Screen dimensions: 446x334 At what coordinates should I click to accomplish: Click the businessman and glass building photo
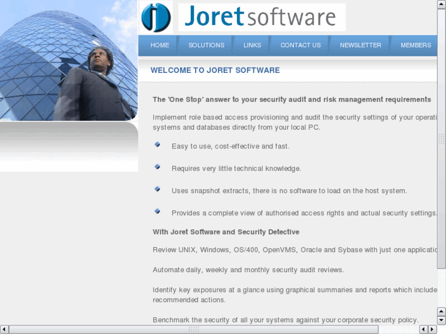click(69, 60)
